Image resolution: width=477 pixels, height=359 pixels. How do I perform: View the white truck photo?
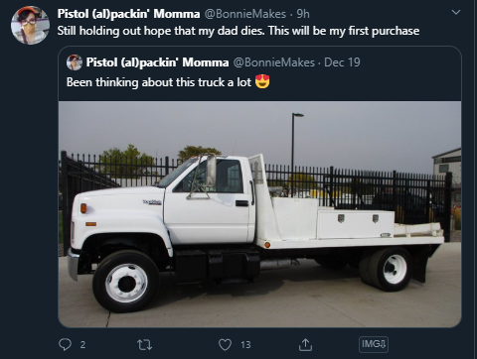point(259,214)
